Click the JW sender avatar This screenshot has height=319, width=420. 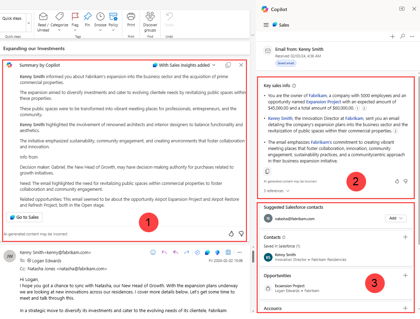pos(9,256)
